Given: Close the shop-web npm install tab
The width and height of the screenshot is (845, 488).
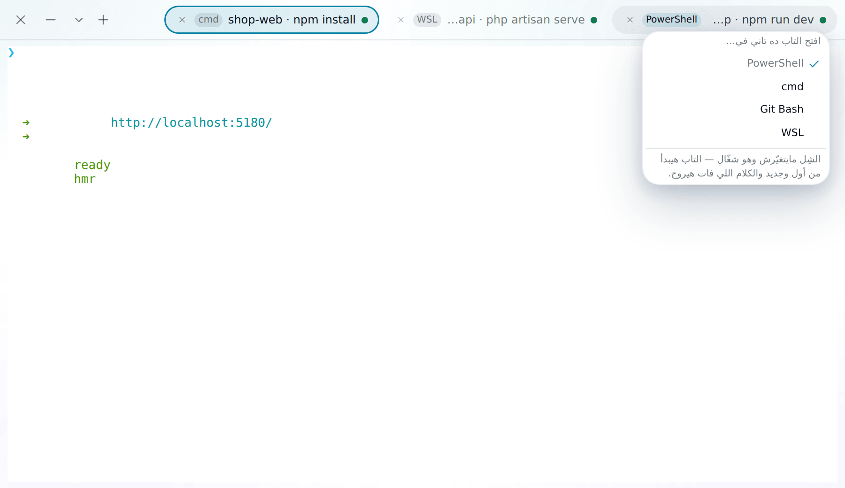Looking at the screenshot, I should (182, 20).
